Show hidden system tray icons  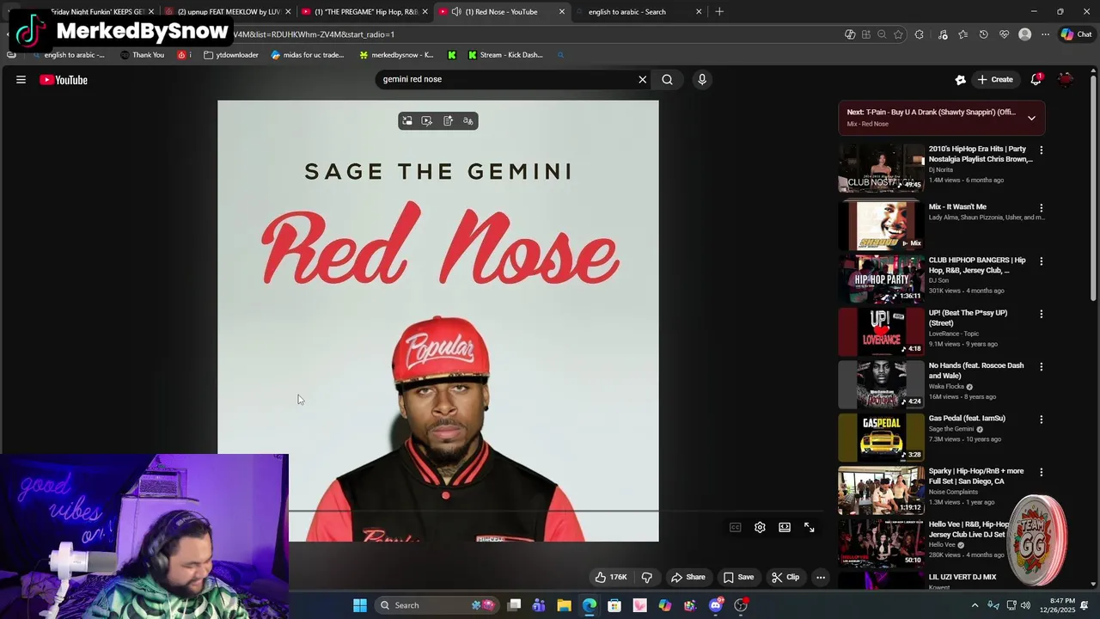[x=975, y=605]
